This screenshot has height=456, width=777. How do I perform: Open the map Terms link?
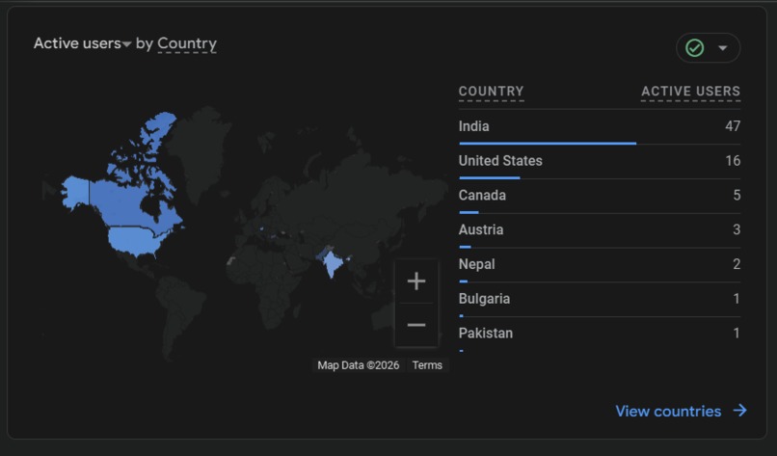[x=427, y=365]
